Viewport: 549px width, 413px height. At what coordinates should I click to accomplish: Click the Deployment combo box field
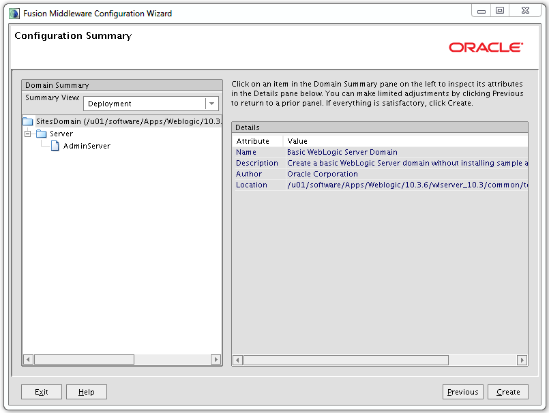[x=151, y=104]
